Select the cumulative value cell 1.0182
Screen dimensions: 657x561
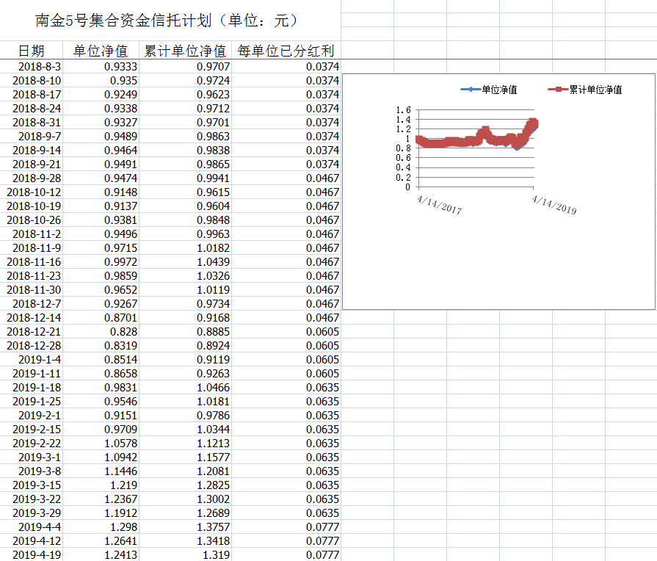click(185, 247)
